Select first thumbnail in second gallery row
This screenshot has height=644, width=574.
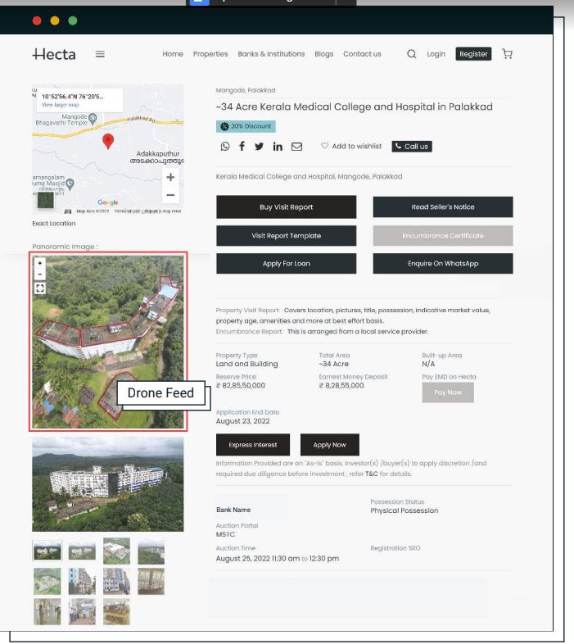coord(47,581)
